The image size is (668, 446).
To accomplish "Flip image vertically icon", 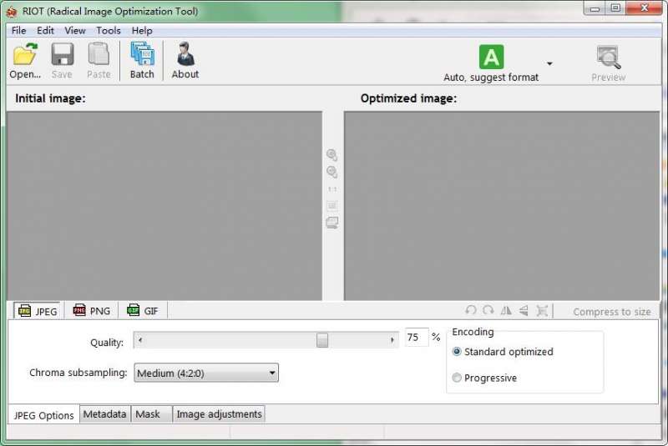I will pos(524,311).
